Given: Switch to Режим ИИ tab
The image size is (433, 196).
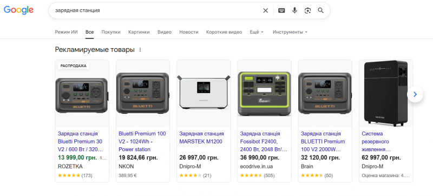Looking at the screenshot, I should tap(66, 32).
